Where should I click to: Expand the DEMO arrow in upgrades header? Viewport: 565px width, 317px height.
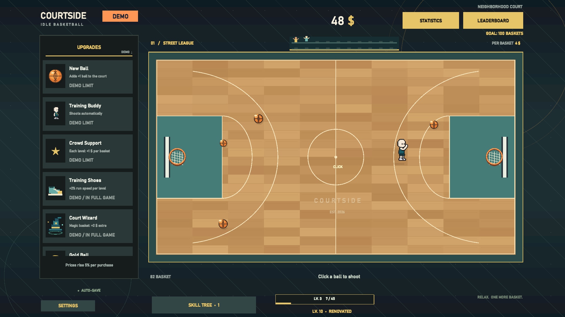click(127, 52)
